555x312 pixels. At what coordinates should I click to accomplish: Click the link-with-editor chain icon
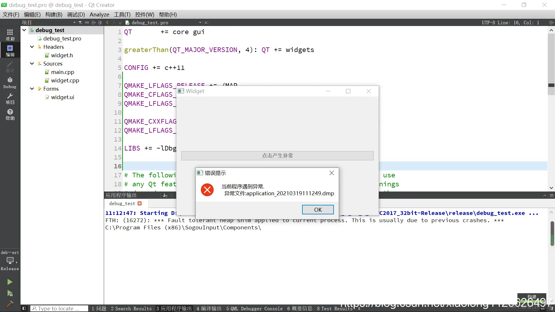tap(87, 23)
